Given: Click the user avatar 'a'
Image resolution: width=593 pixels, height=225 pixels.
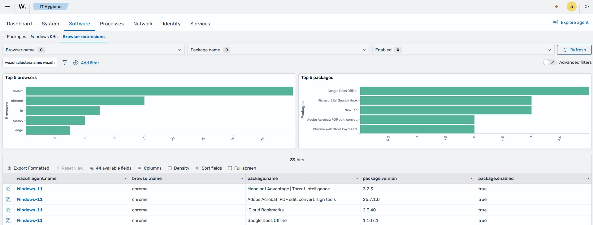Looking at the screenshot, I should click(571, 6).
